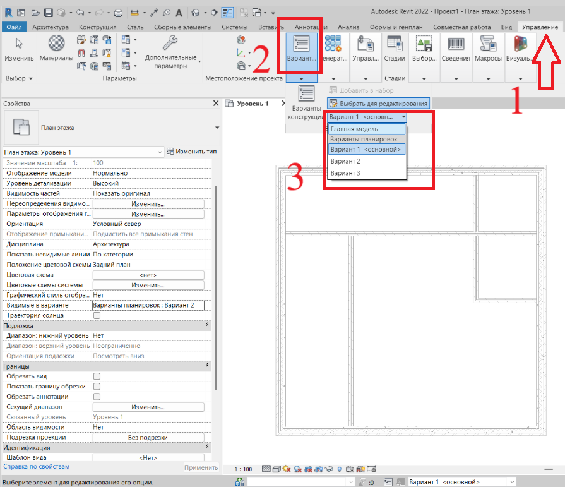The image size is (565, 487).
Task: Collapse the Подложка properties group
Action: coord(207,325)
